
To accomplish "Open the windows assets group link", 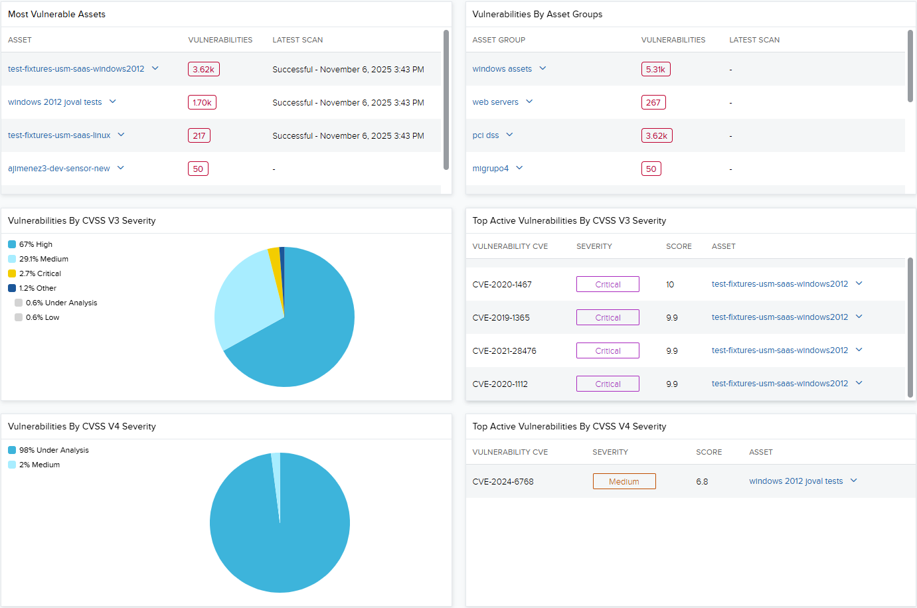I will [502, 69].
